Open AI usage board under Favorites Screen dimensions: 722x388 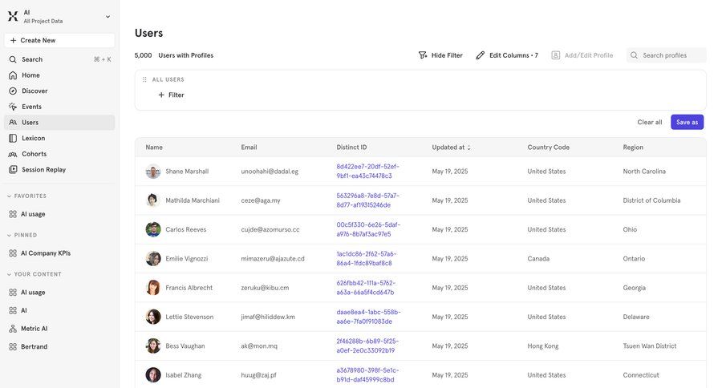click(x=33, y=214)
